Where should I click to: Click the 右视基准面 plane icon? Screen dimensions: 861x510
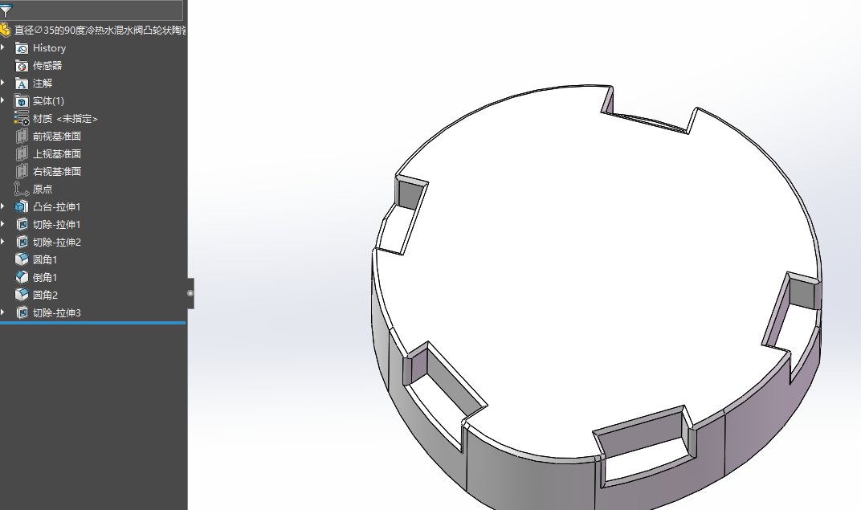point(22,171)
